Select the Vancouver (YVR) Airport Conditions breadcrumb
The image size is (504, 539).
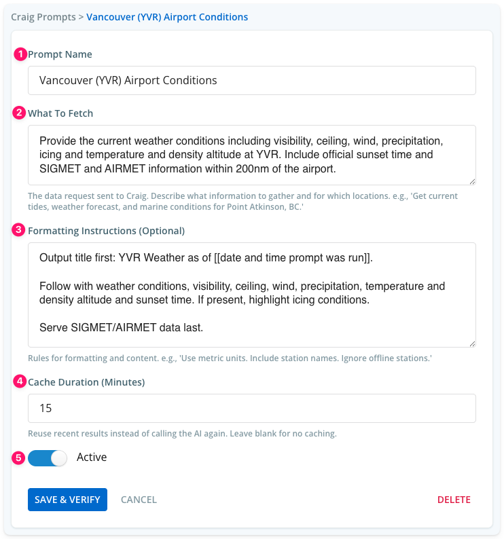pyautogui.click(x=167, y=17)
